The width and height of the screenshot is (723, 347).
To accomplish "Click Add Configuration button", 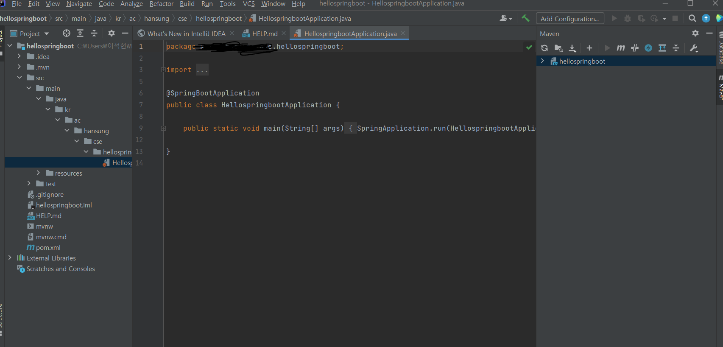I will click(570, 19).
